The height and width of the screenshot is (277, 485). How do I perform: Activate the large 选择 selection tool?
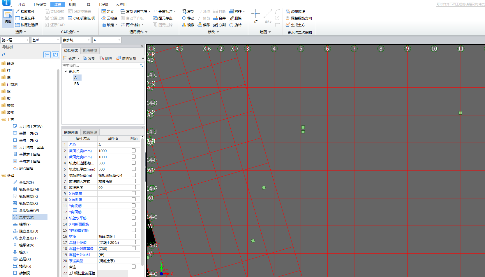tap(8, 18)
